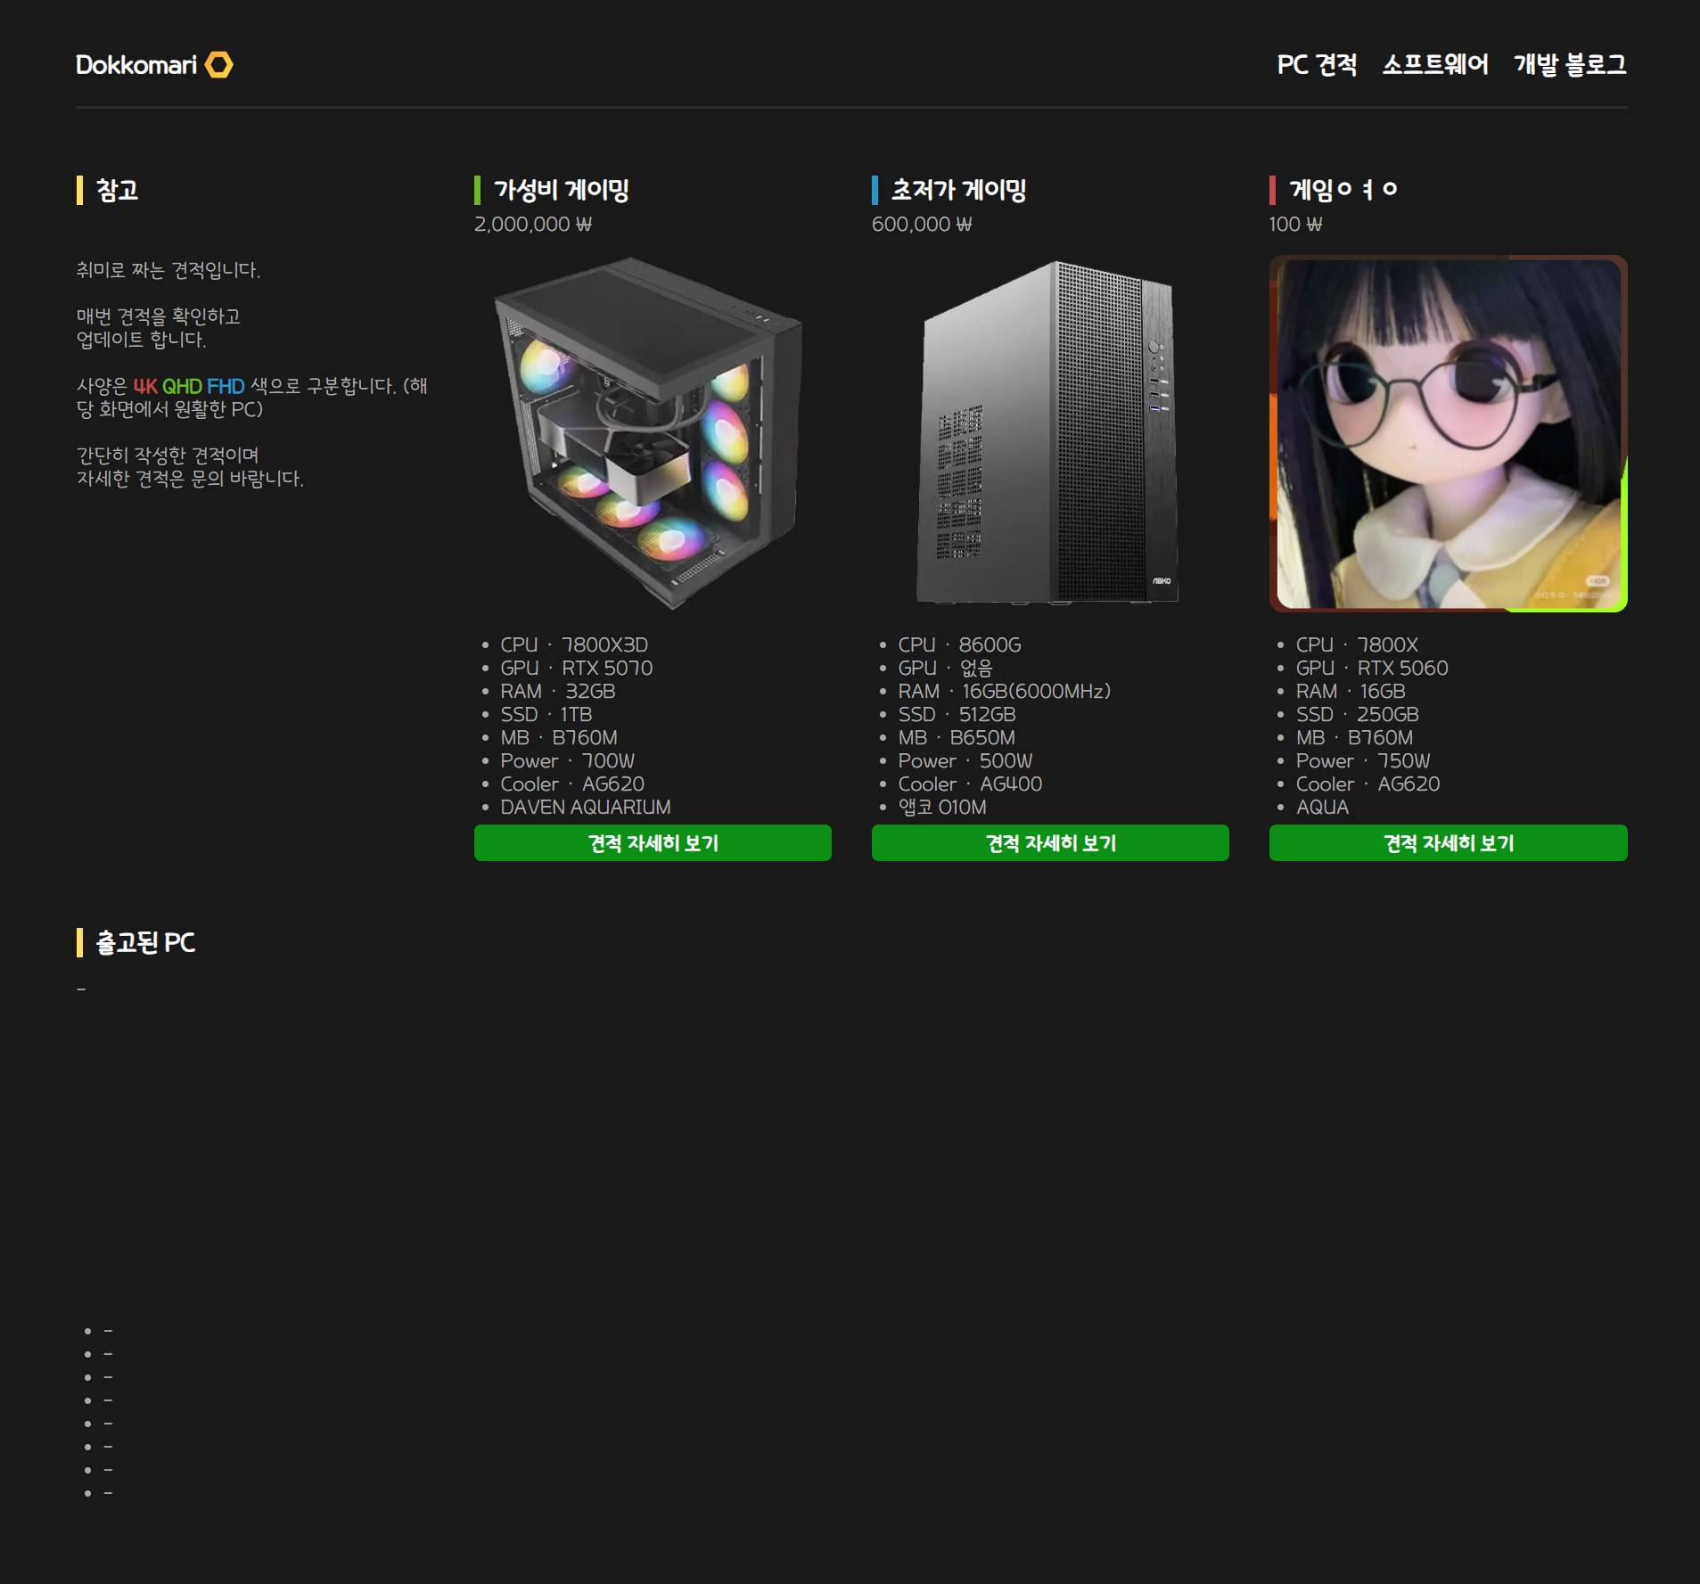View details for the 100 ₩ build

[1448, 842]
